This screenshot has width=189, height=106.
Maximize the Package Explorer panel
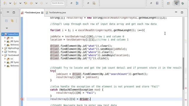(14, 12)
